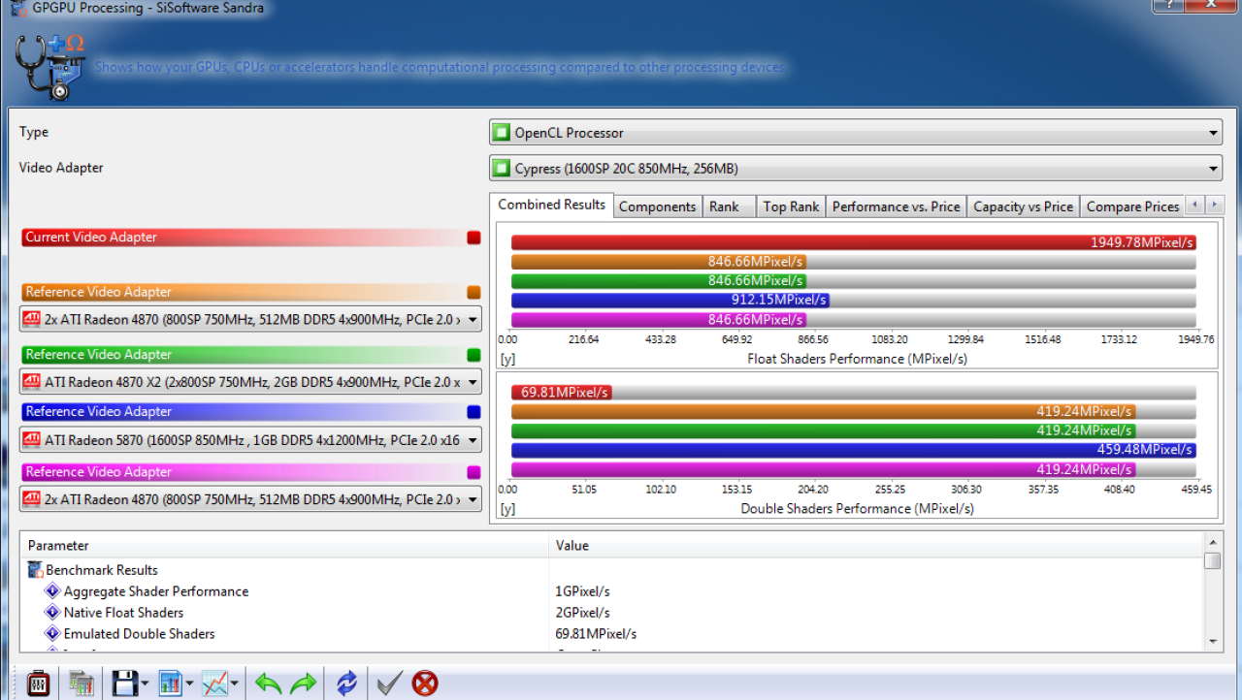The image size is (1242, 700).
Task: Open the Compare Prices tab
Action: (1132, 207)
